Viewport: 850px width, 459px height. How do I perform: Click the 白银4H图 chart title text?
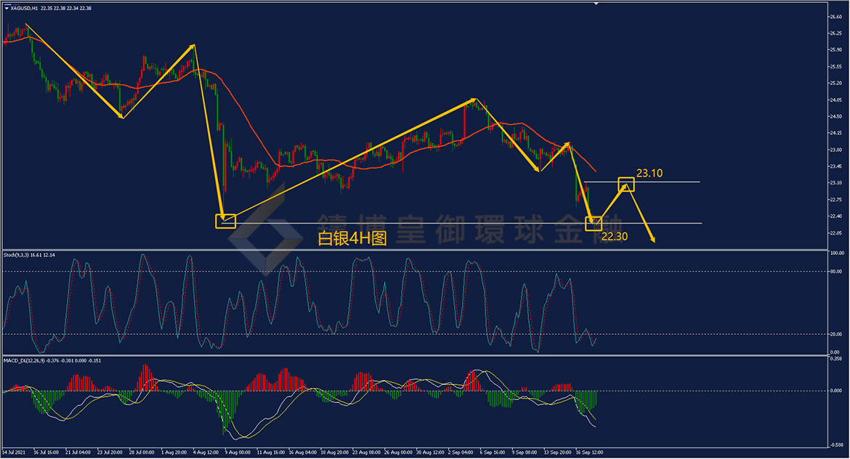tap(352, 238)
